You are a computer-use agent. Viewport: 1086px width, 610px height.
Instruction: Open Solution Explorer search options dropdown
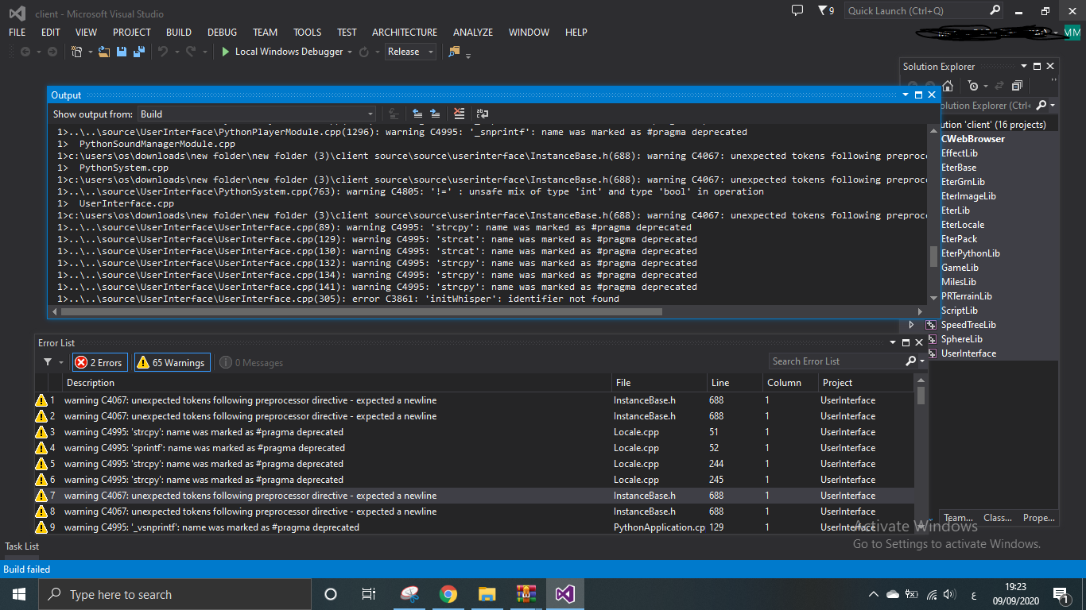coord(1053,106)
